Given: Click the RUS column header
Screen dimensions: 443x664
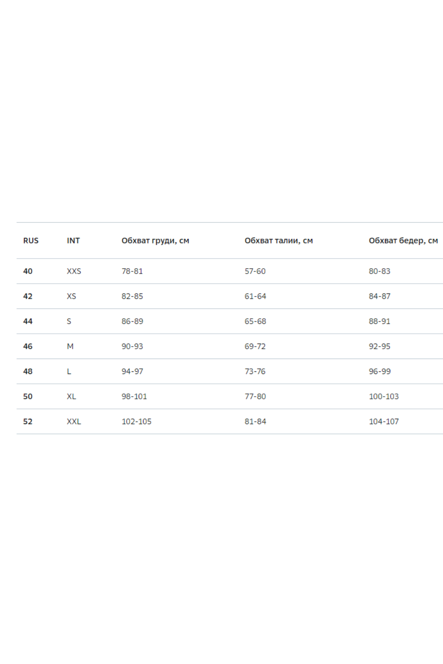Looking at the screenshot, I should pyautogui.click(x=31, y=241).
